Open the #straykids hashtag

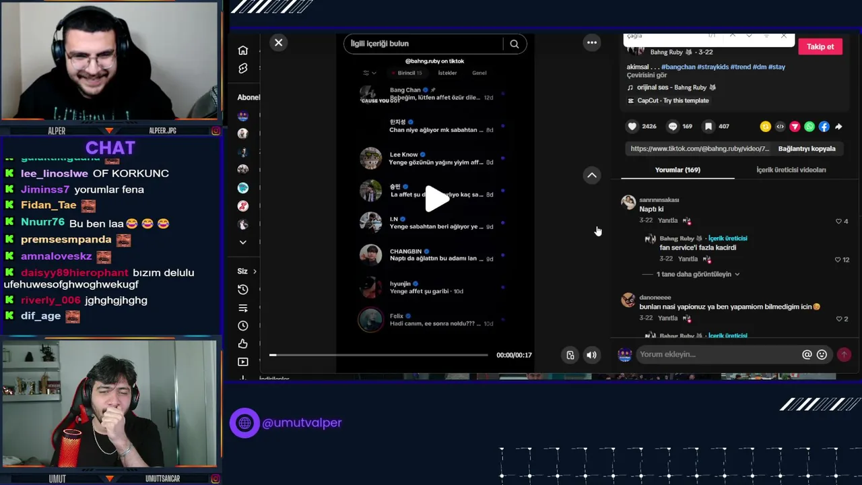(x=712, y=67)
